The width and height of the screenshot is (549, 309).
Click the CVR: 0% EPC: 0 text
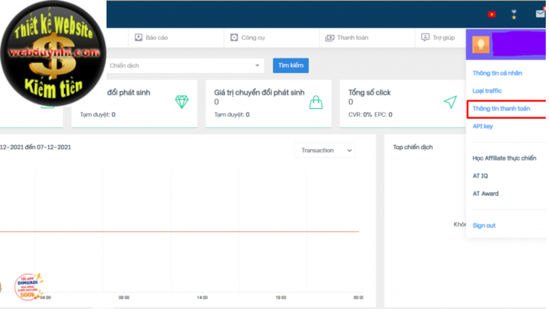click(x=370, y=115)
